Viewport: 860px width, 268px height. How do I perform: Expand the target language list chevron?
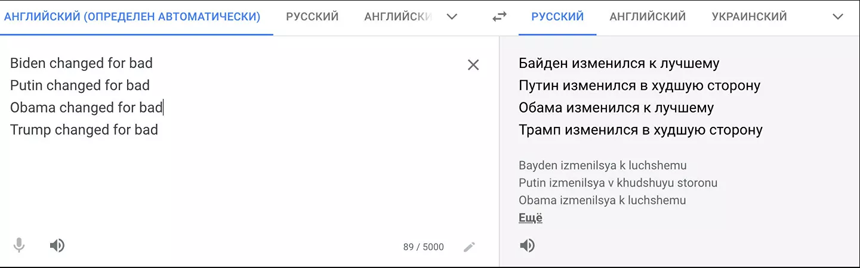[837, 17]
